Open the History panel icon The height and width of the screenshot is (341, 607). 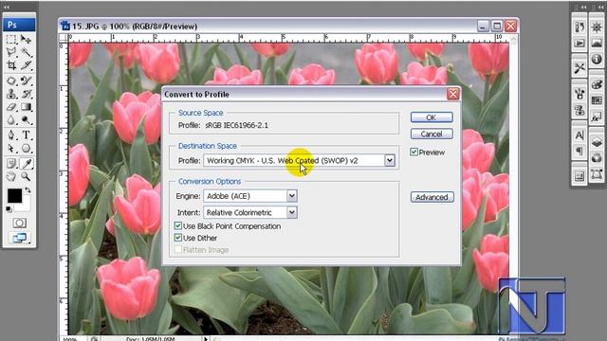pos(579,27)
